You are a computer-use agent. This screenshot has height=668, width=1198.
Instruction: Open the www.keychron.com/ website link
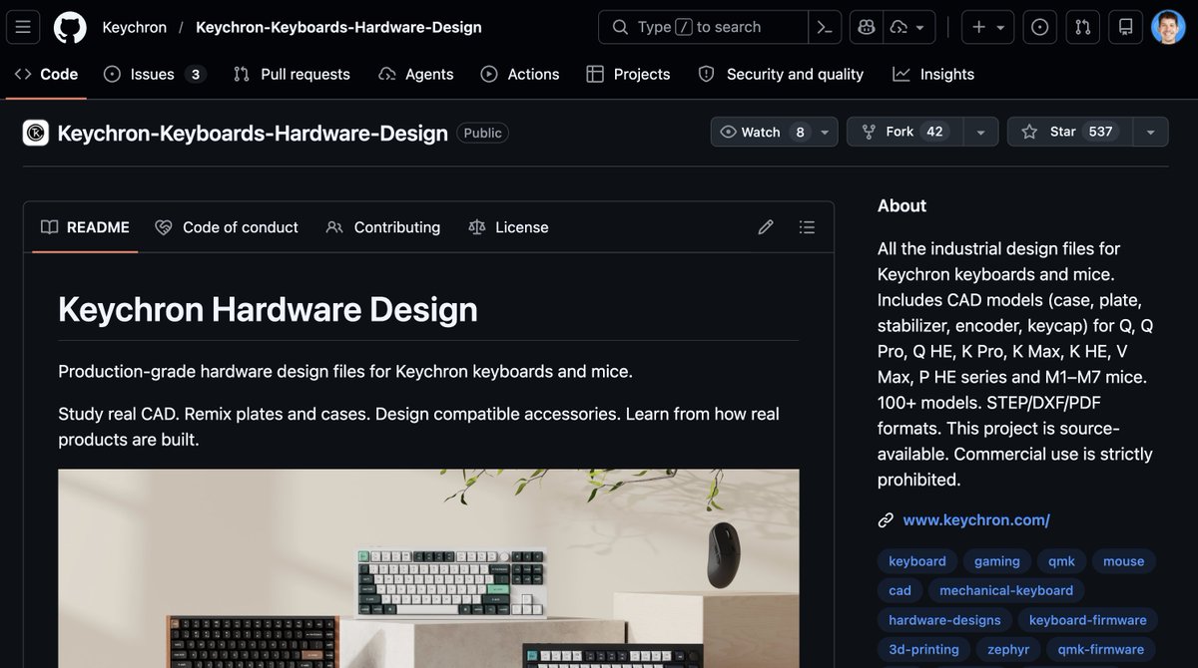[976, 519]
